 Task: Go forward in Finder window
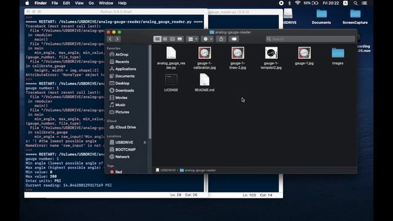pos(117,39)
